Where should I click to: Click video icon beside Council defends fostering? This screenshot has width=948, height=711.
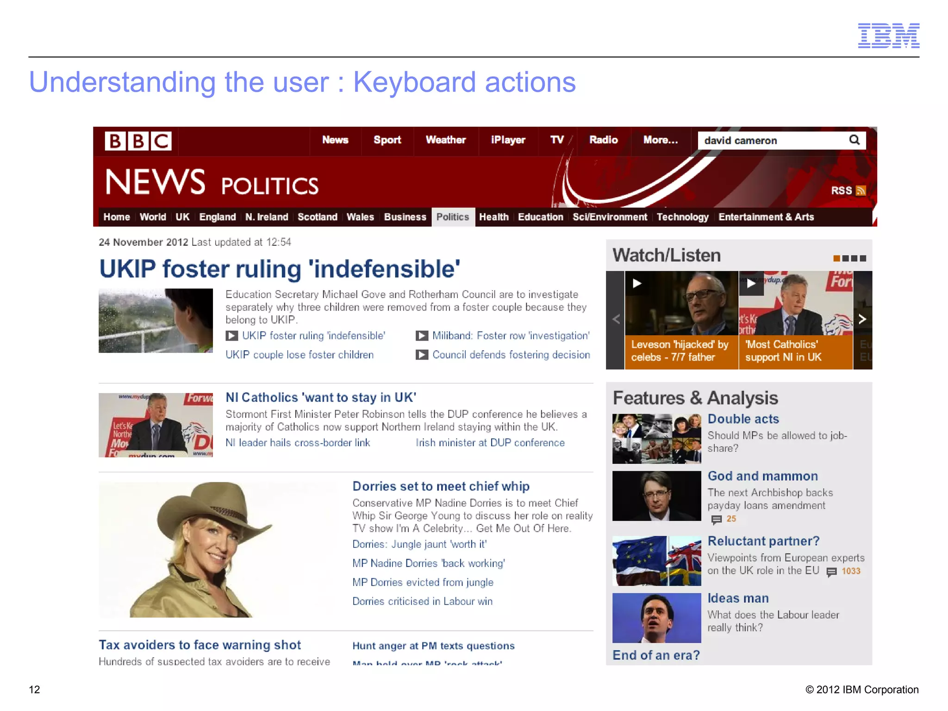422,355
